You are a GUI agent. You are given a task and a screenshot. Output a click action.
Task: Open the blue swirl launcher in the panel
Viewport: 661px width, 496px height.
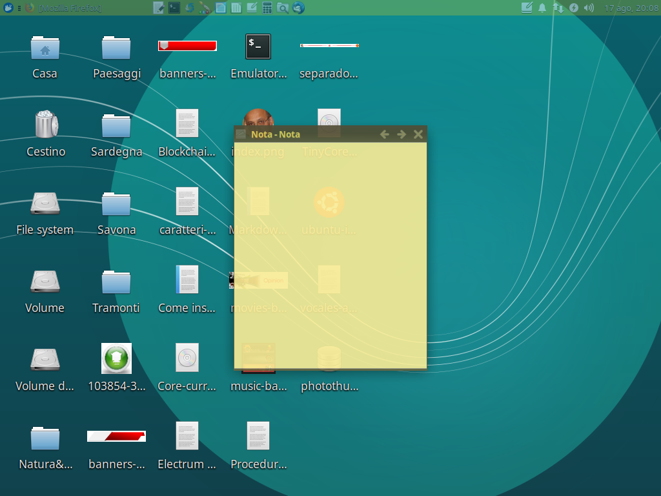[190, 8]
